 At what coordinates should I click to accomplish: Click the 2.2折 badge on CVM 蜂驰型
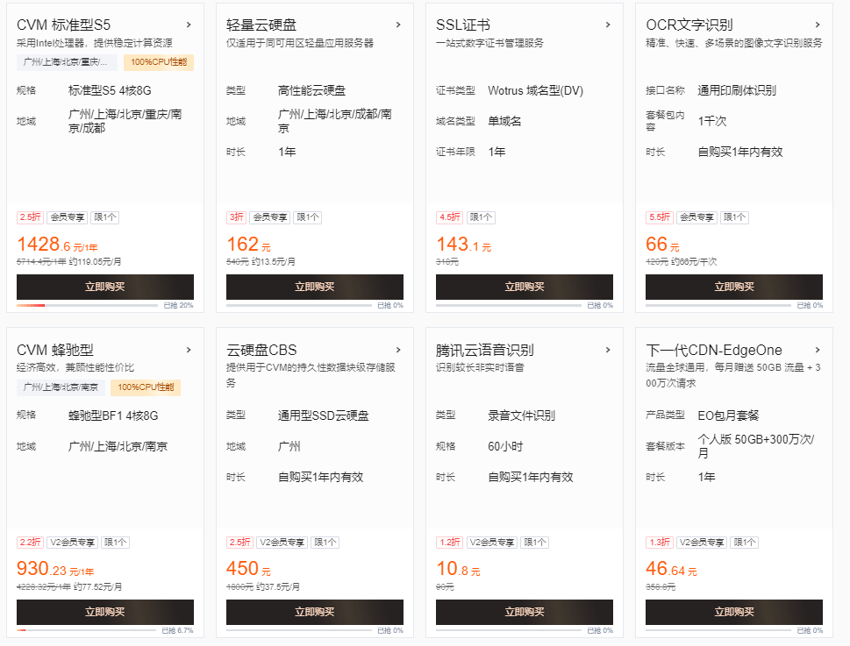[x=31, y=542]
